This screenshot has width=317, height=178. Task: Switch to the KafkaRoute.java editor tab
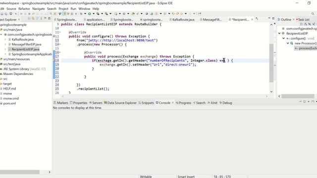182,20
